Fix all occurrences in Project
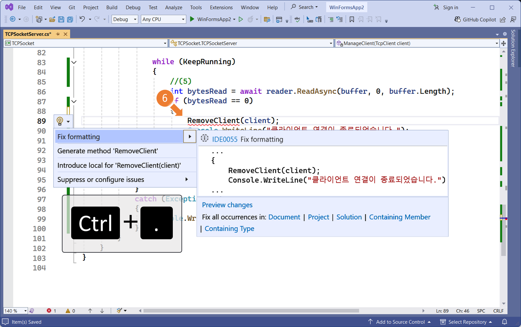The width and height of the screenshot is (521, 327). (318, 217)
